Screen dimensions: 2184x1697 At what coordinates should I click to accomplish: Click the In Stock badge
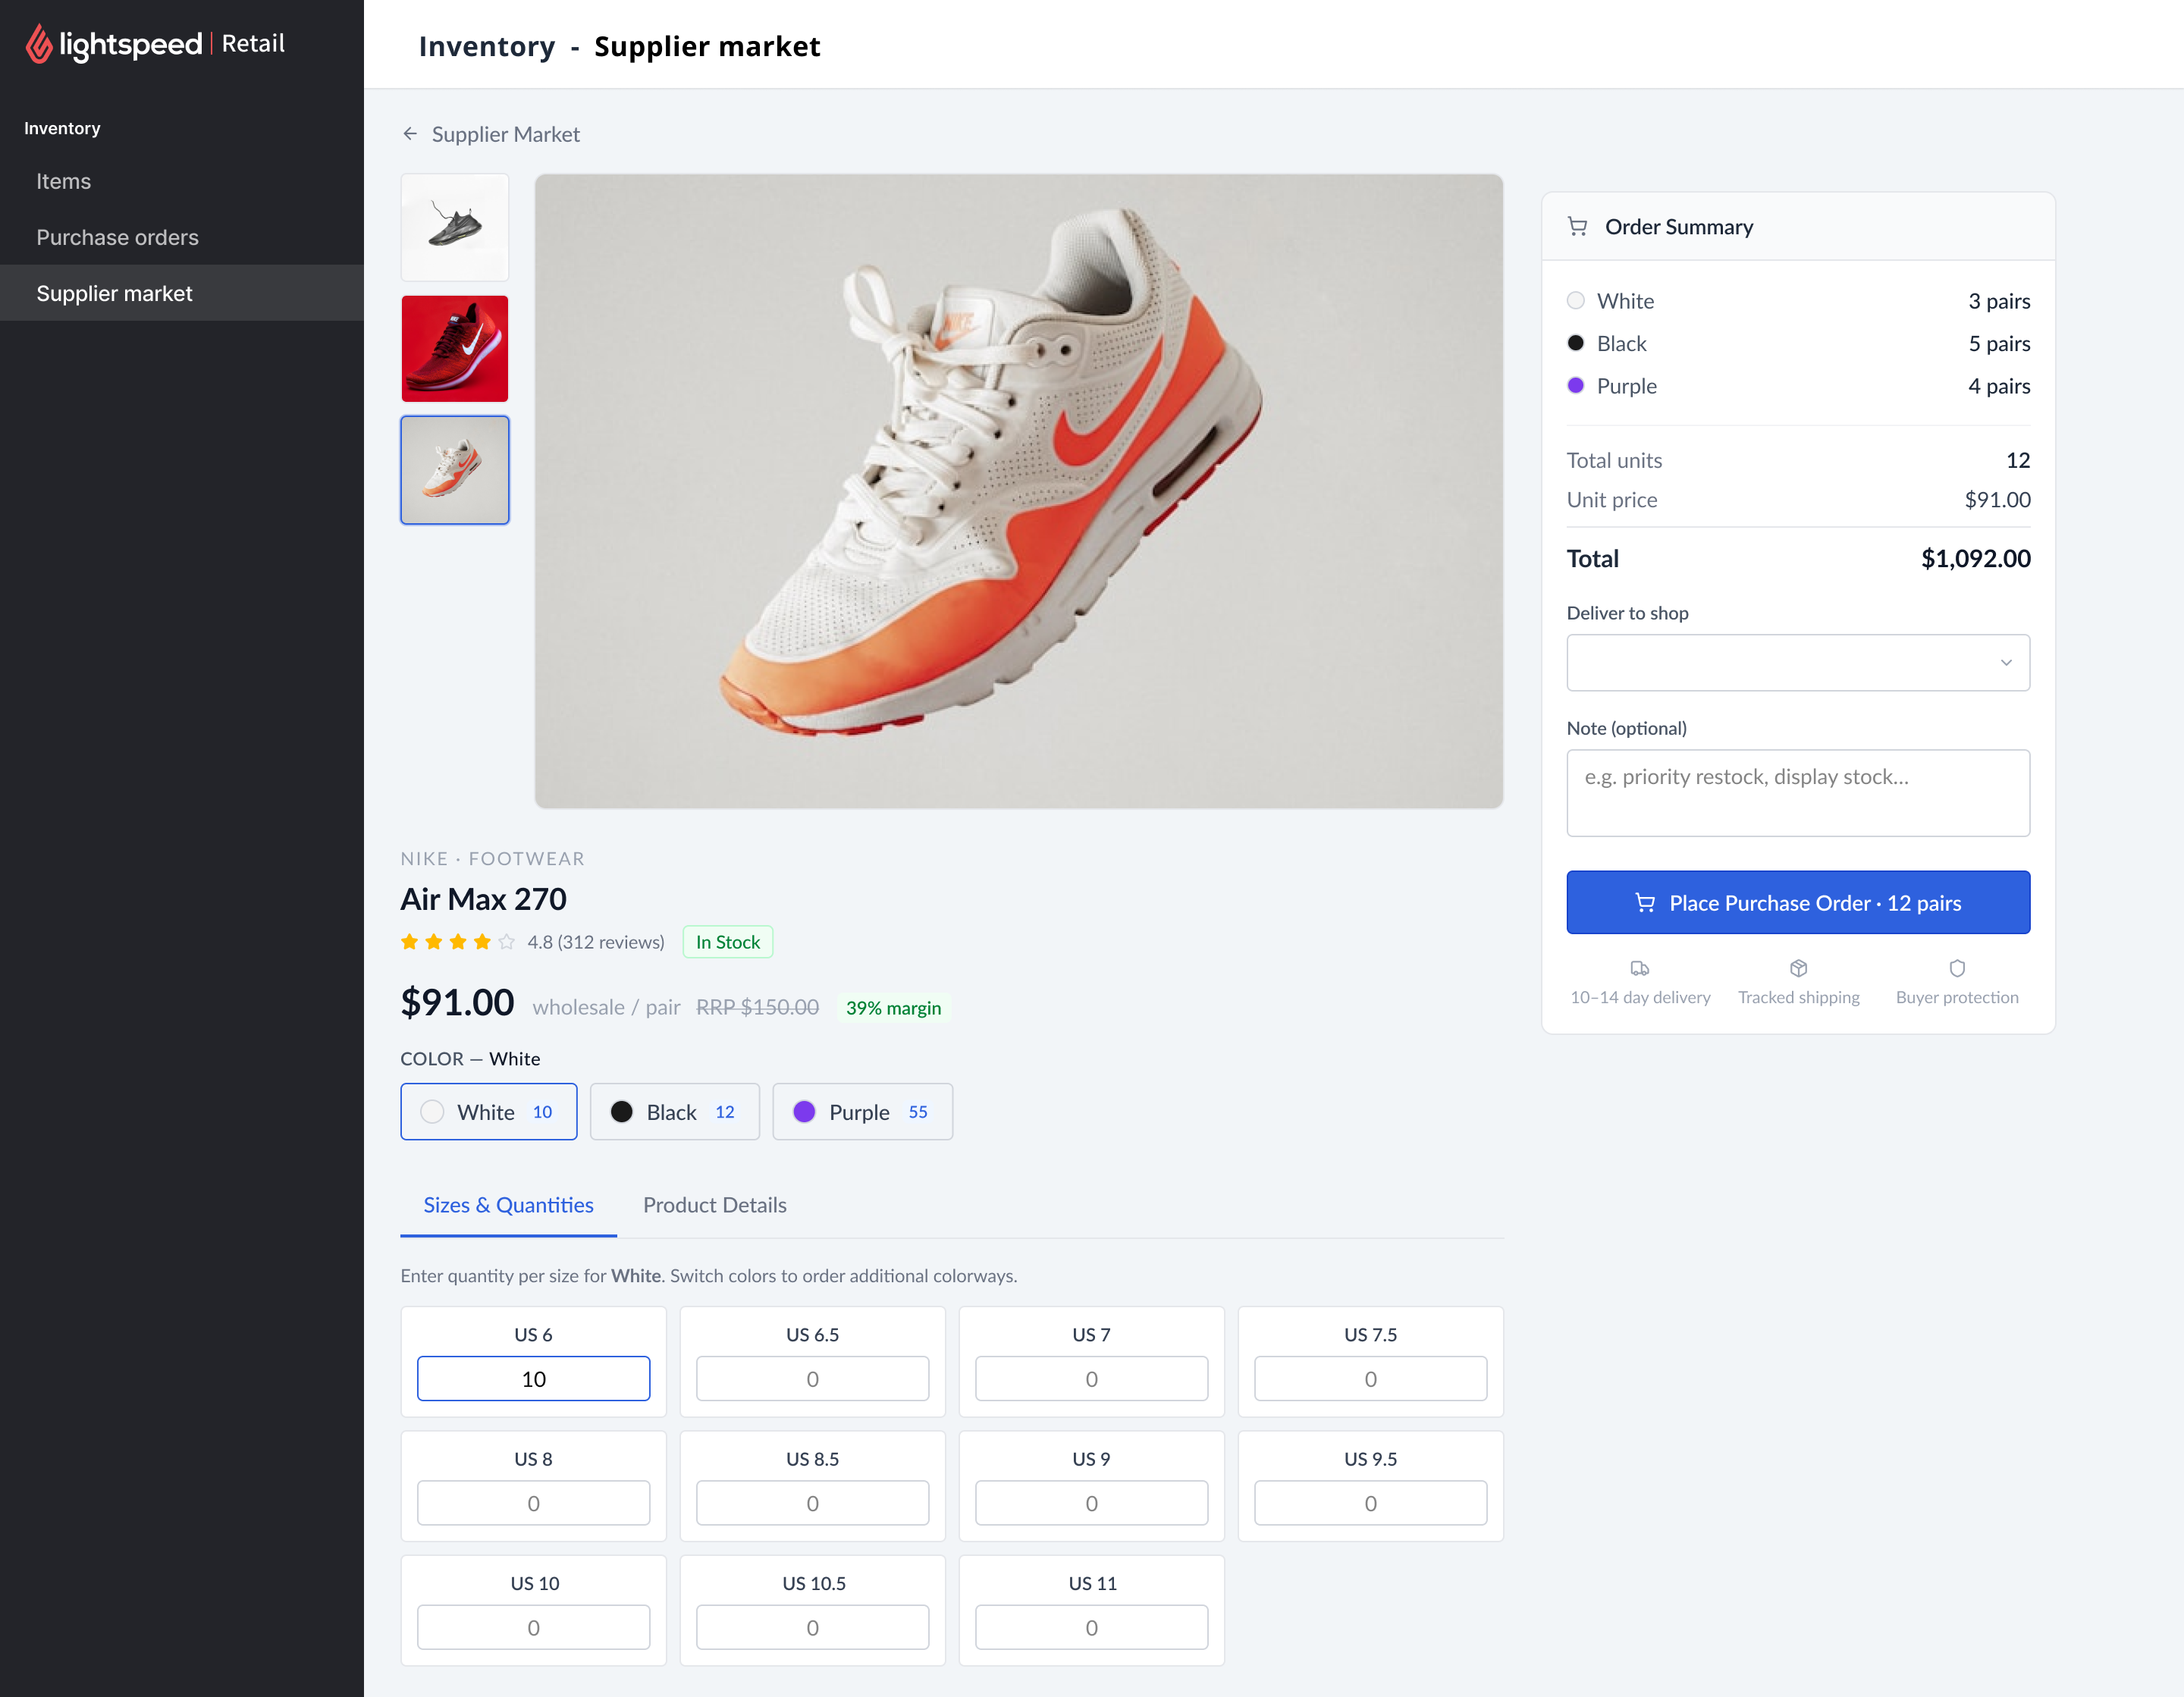pos(728,942)
